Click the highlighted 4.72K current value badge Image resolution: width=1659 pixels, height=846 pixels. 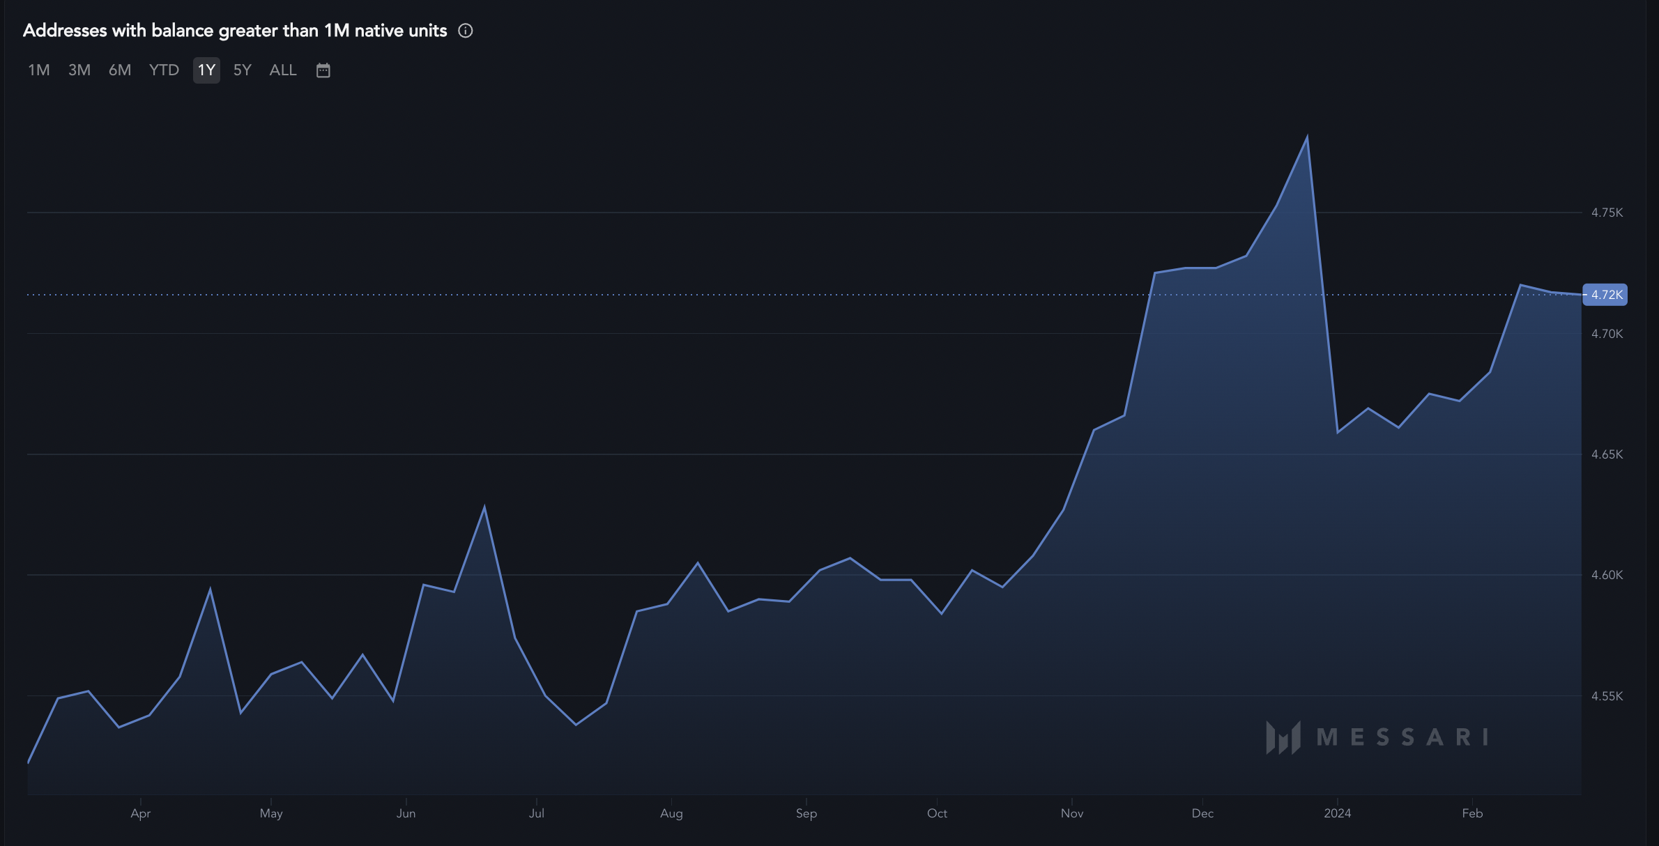[1605, 295]
